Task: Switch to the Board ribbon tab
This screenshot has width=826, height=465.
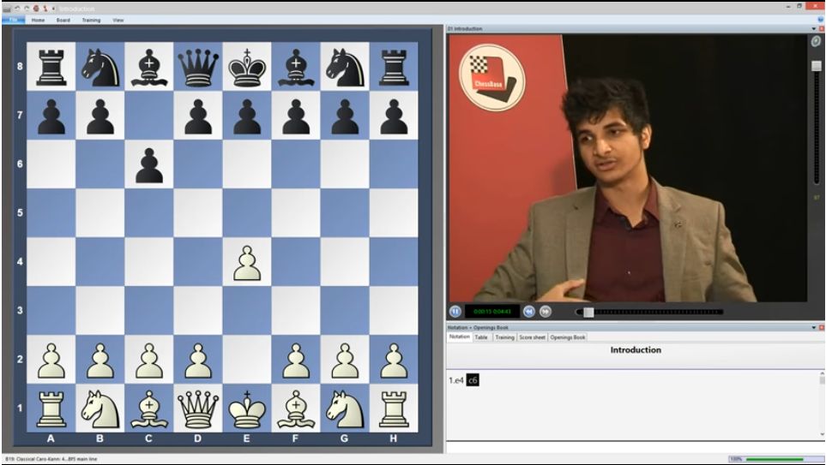Action: [x=63, y=20]
